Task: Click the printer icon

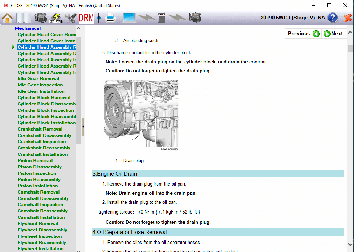Action: pos(110,17)
